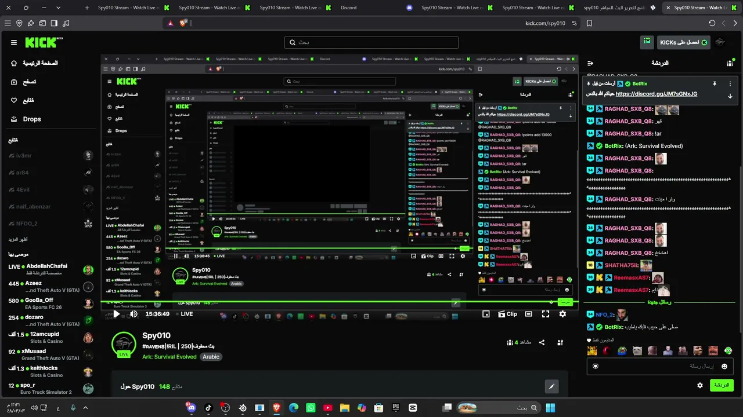Viewport: 743px width, 417px height.
Task: Click NFO_2 username in chat
Action: 604,314
